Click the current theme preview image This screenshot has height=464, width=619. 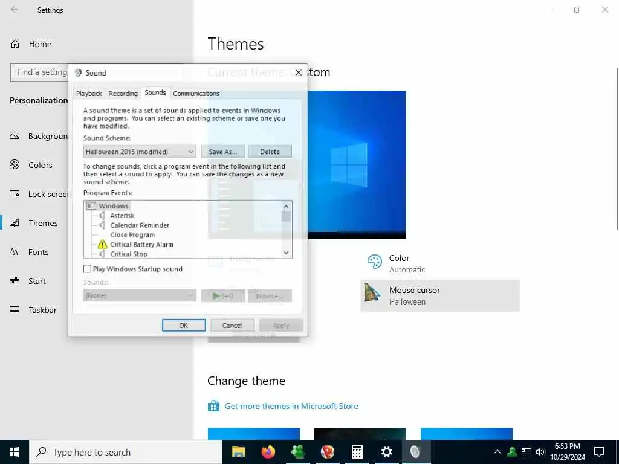pos(357,165)
